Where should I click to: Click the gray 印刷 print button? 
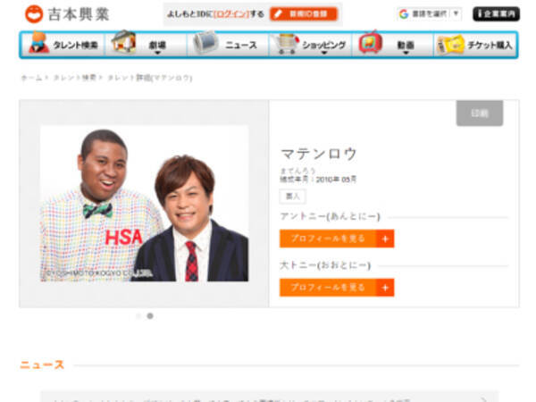480,113
